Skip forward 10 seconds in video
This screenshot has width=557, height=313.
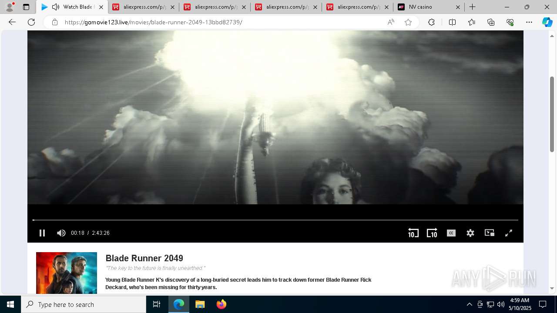(432, 233)
